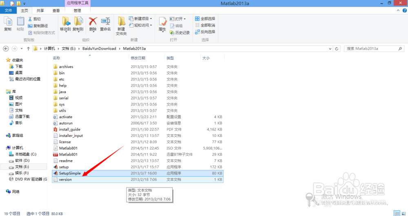Open recent locations dropdown arrow
The image size is (408, 216).
(22, 48)
